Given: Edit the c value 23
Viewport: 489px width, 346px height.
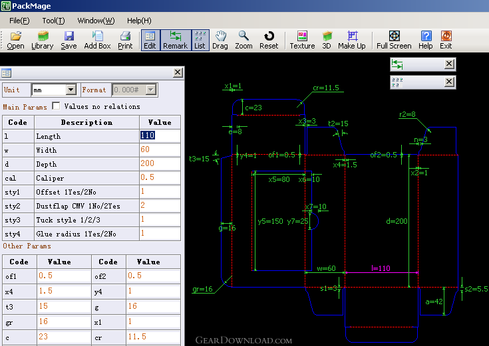Looking at the screenshot, I should (64, 337).
